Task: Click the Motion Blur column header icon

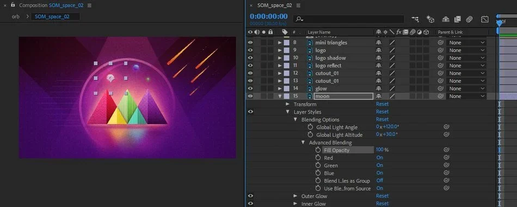Action: click(412, 32)
